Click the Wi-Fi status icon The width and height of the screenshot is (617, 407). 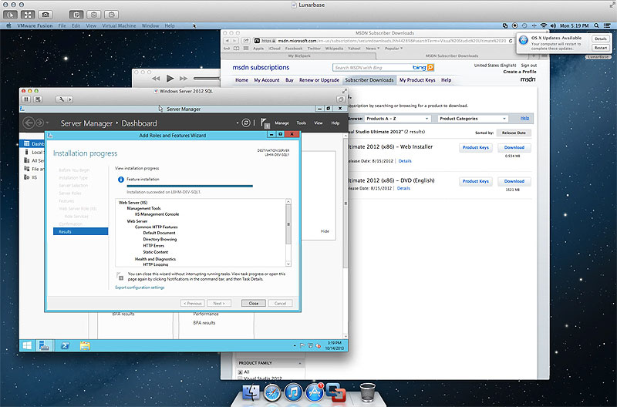[x=544, y=25]
